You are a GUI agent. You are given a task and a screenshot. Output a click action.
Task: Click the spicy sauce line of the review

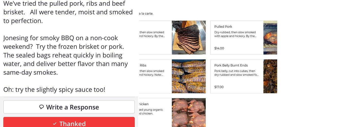[x=54, y=89]
